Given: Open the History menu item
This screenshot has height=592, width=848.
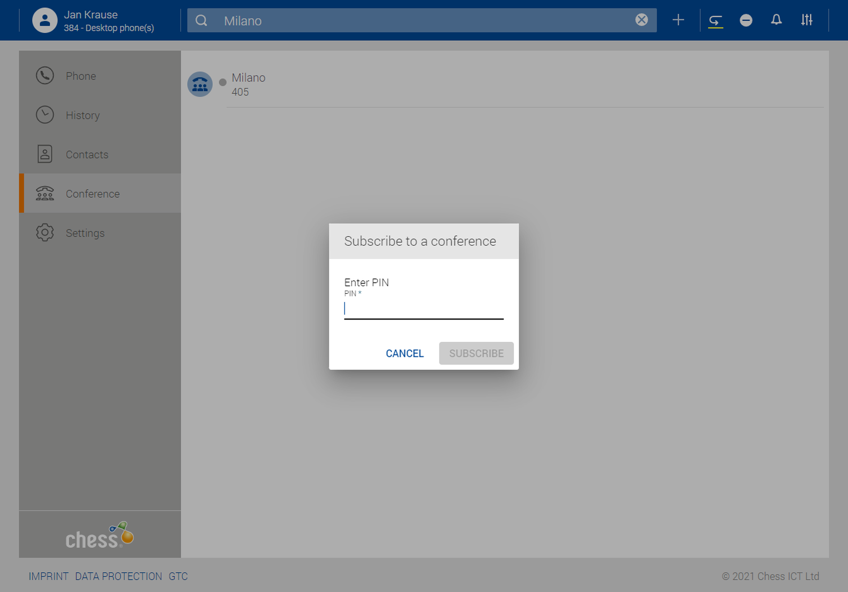Looking at the screenshot, I should [x=82, y=115].
